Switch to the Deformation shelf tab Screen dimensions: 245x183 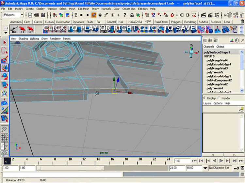(63, 22)
